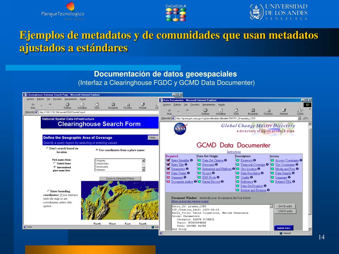Open More on how this window works link

pos(190,201)
